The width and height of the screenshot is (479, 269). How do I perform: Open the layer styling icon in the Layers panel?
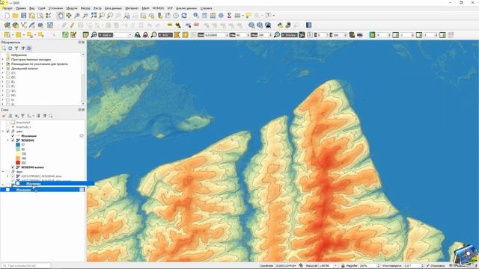4,116
